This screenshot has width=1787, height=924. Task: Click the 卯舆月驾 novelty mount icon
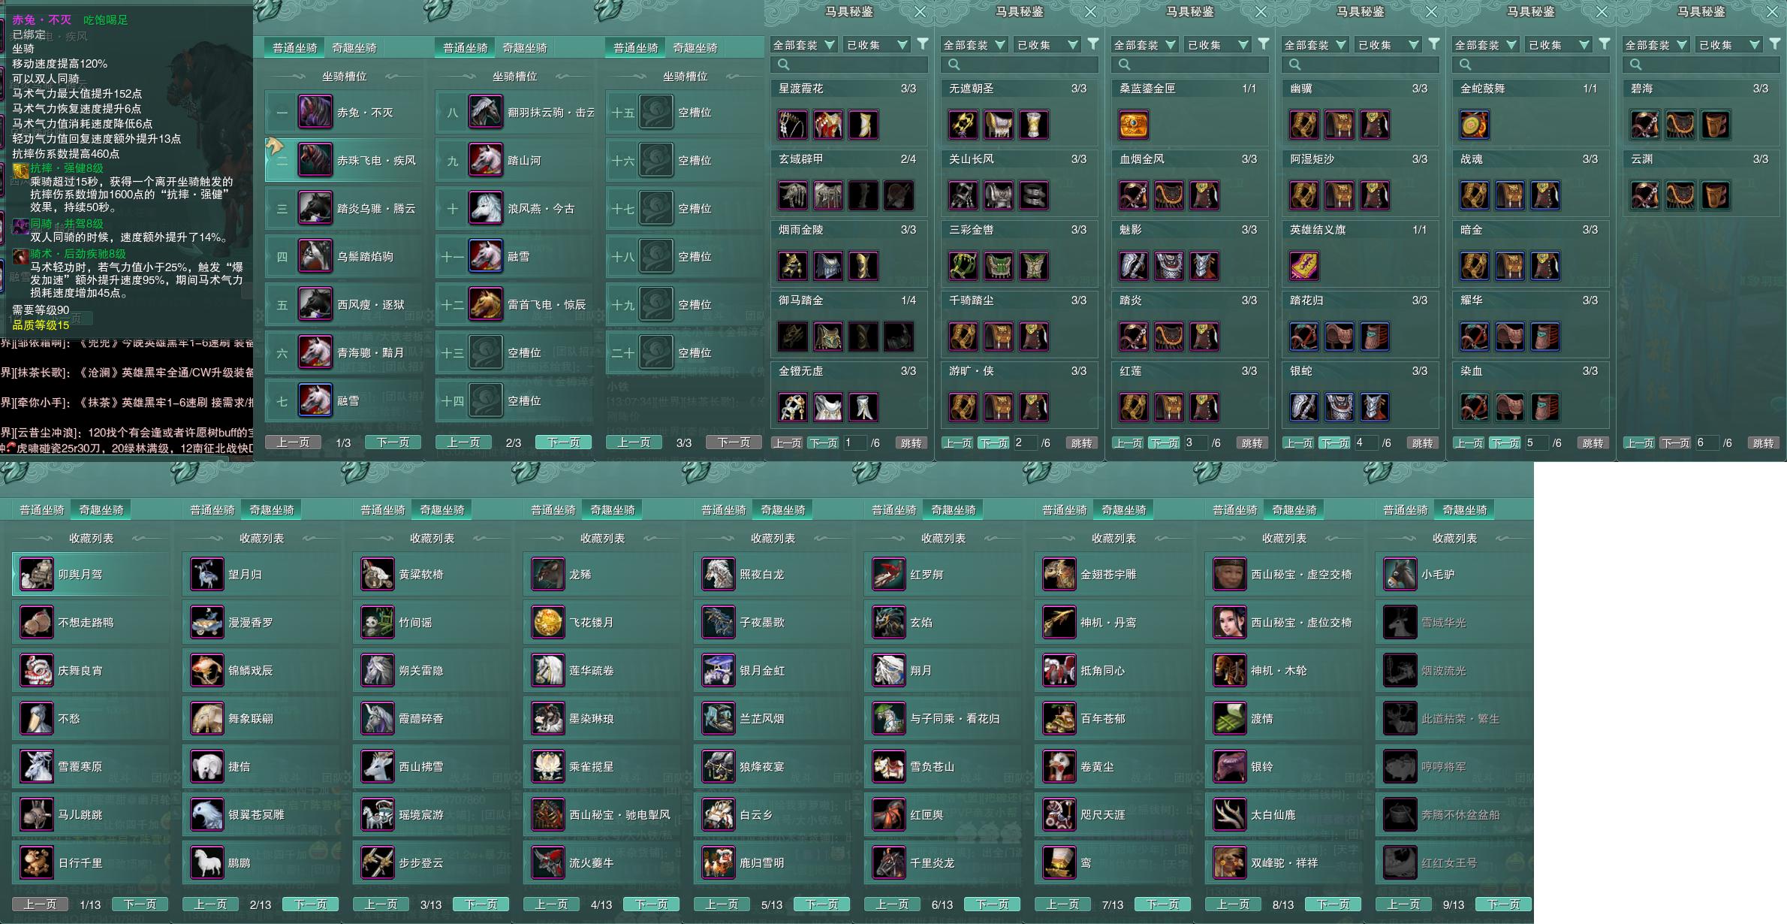click(x=36, y=575)
